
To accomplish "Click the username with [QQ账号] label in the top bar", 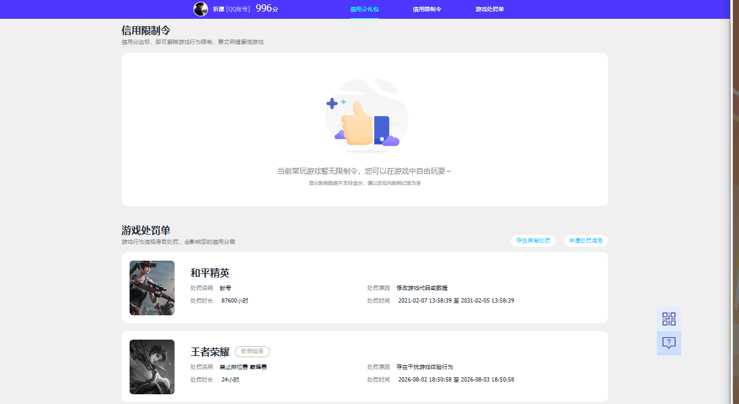I will (x=231, y=9).
